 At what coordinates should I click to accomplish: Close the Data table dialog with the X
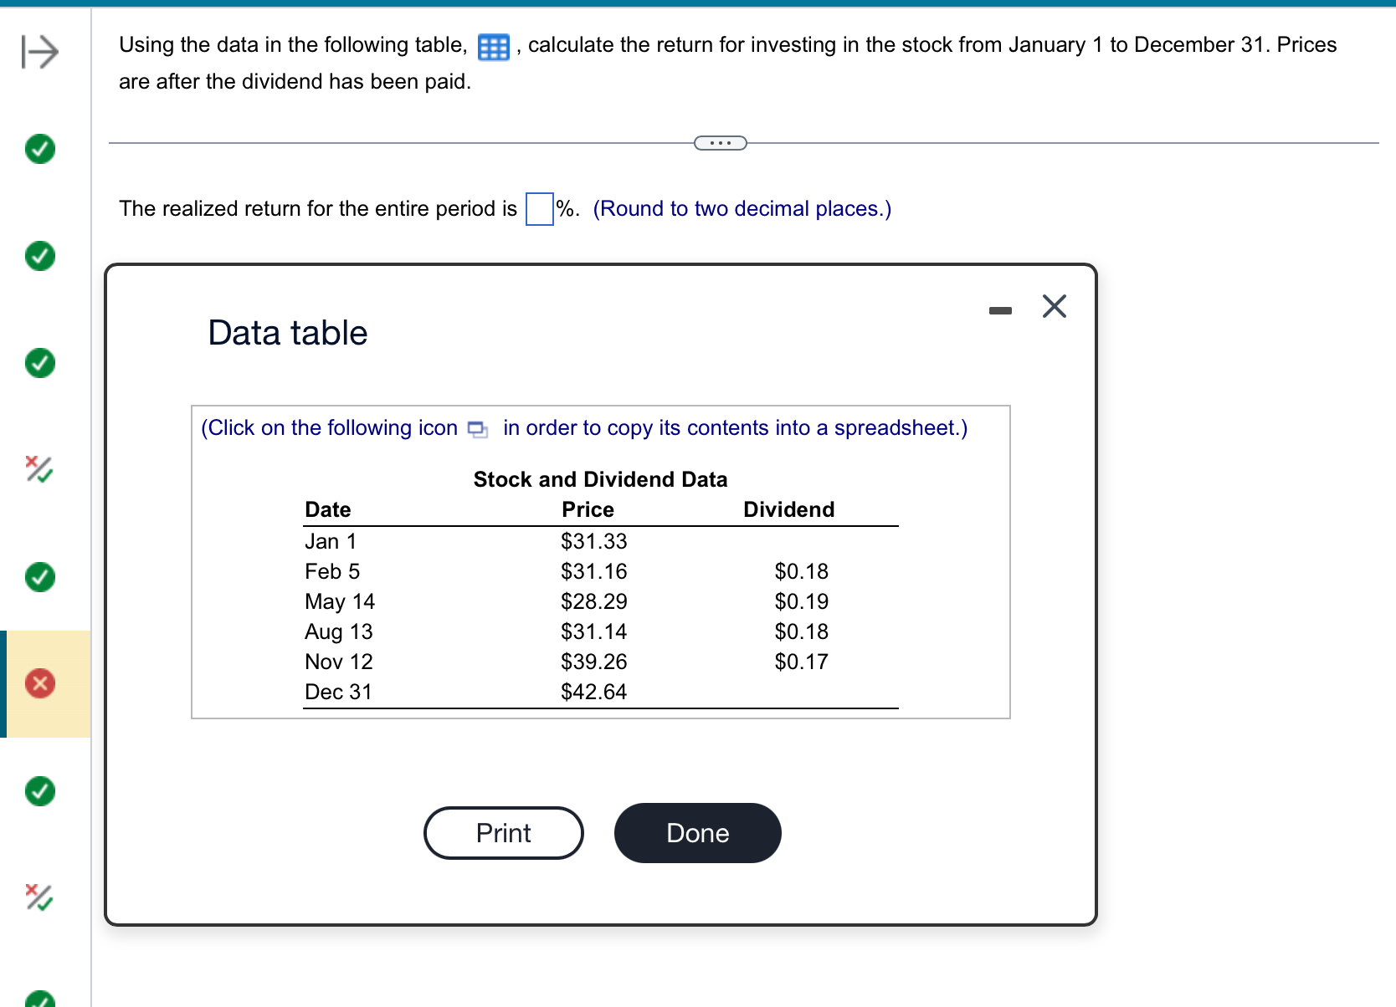1055,306
